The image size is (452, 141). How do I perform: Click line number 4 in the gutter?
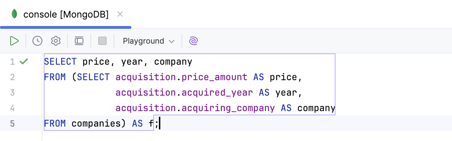[x=12, y=108]
